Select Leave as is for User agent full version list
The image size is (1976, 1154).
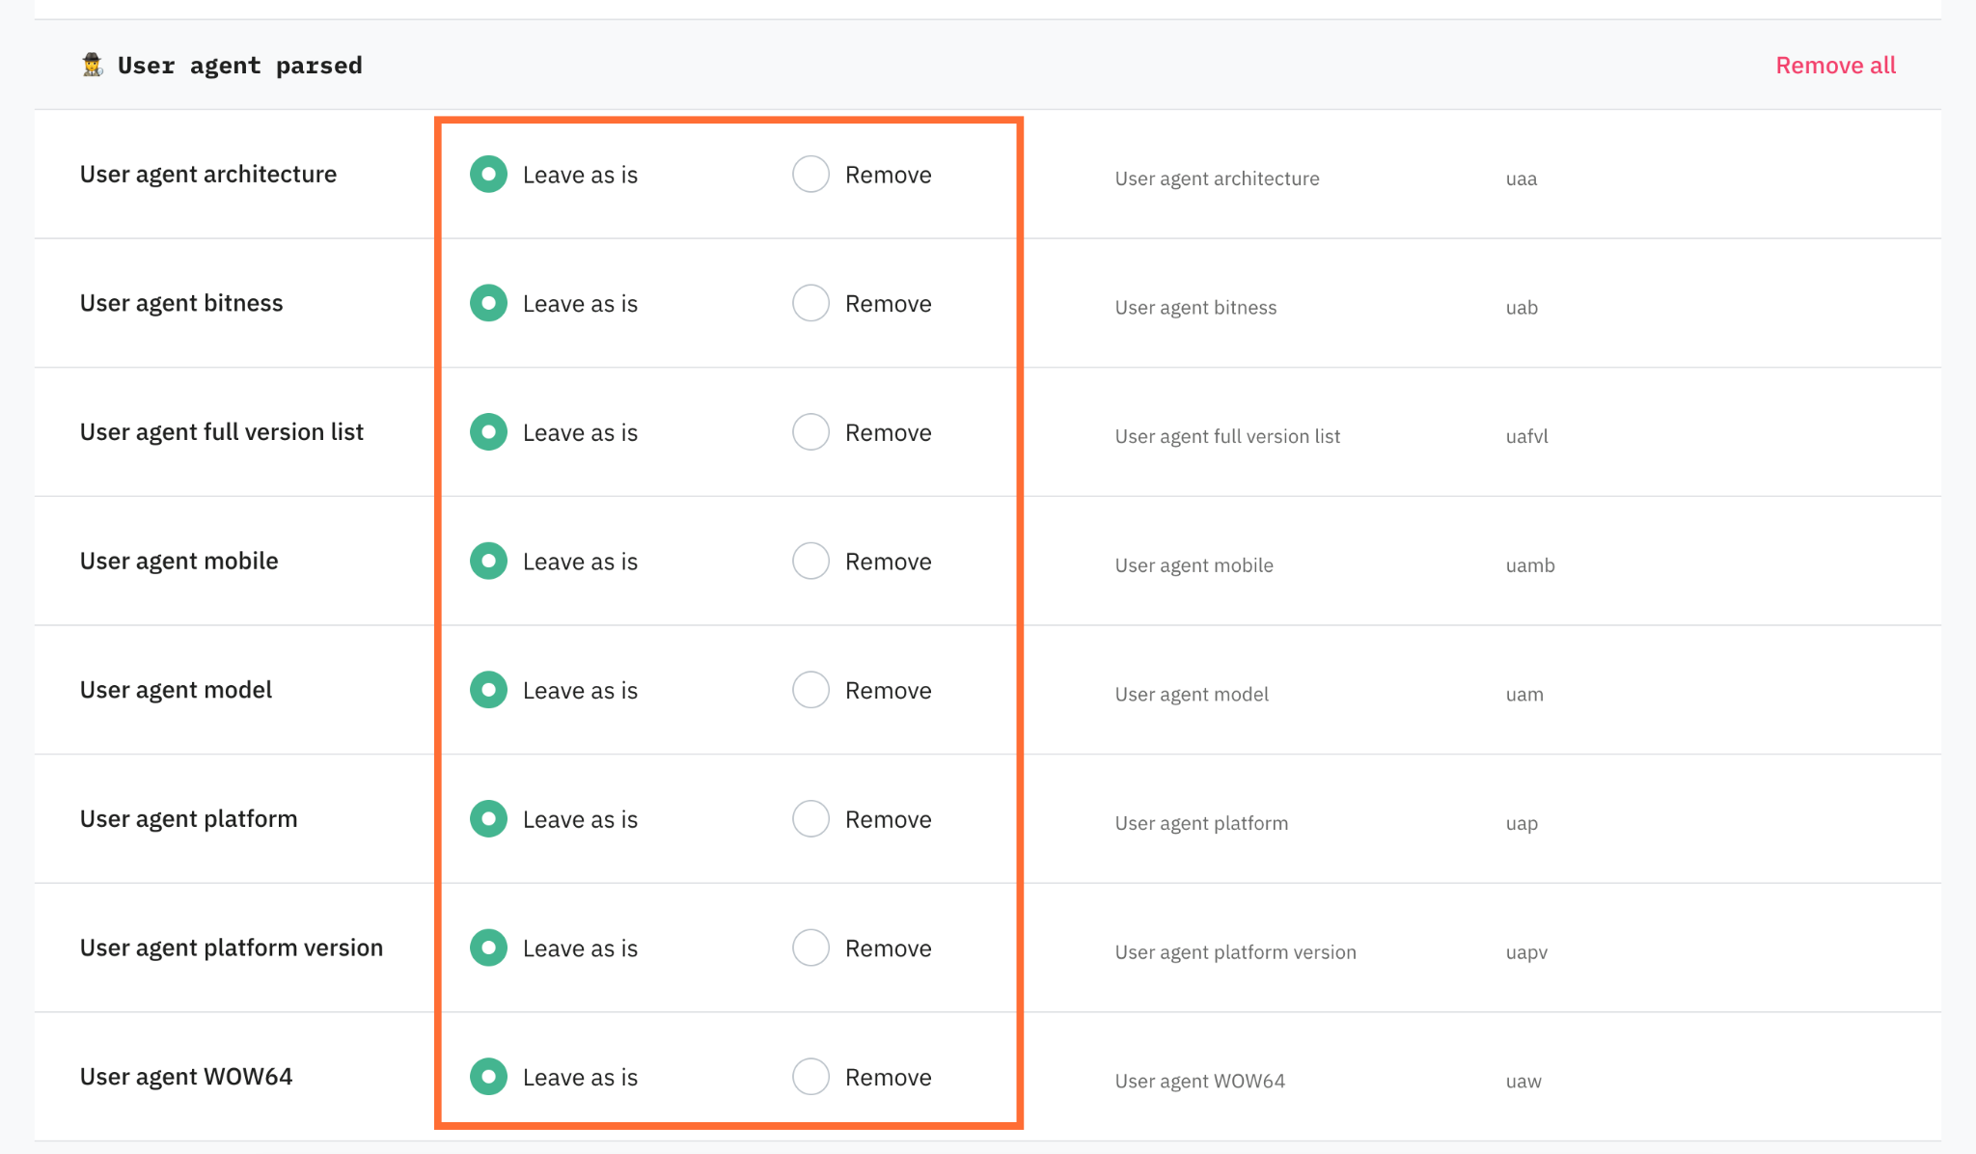(488, 432)
